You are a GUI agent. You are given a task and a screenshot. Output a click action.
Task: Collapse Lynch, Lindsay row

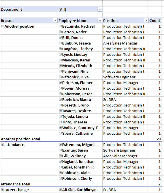coord(60,54)
